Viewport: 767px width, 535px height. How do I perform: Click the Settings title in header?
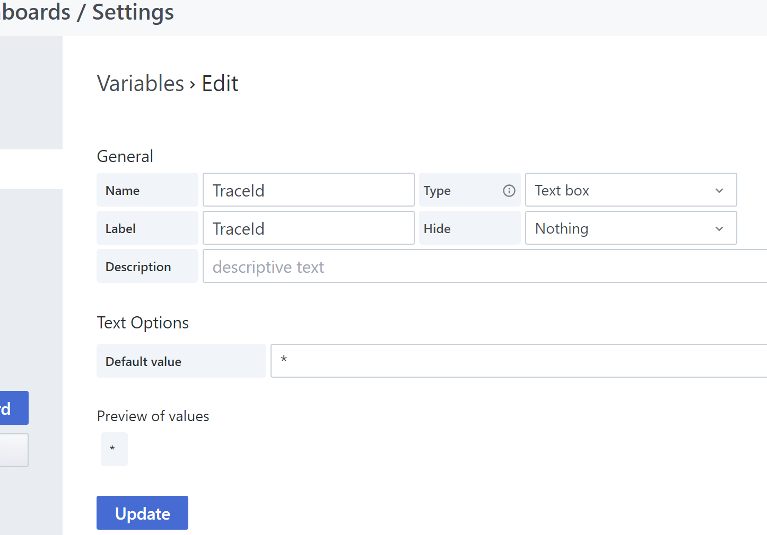coord(133,13)
